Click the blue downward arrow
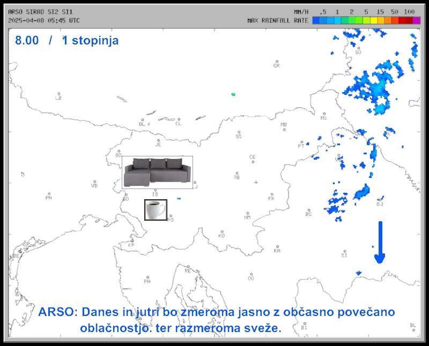This screenshot has height=346, width=429. (x=380, y=242)
